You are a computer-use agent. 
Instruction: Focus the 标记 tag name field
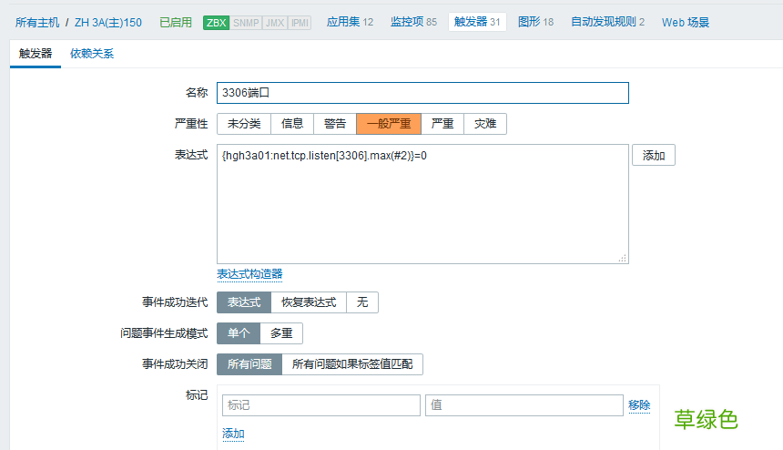[x=321, y=405]
